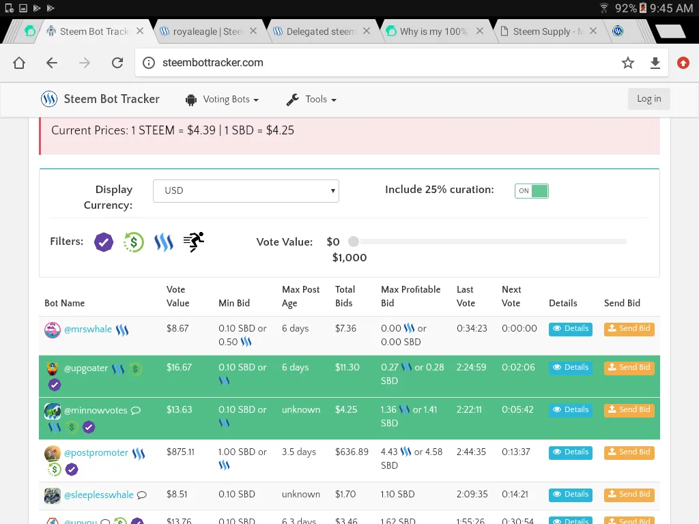Expand the Tools menu
This screenshot has width=699, height=524.
click(311, 100)
